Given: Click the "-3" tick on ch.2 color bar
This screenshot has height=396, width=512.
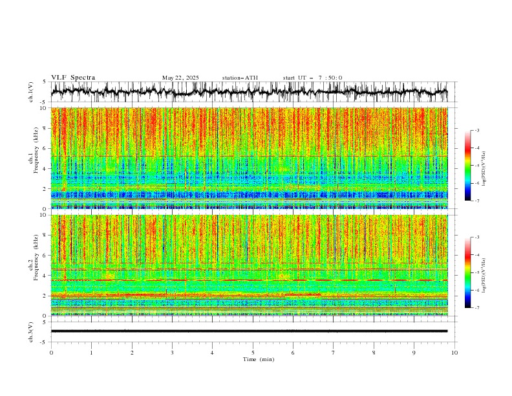Looking at the screenshot, I should pyautogui.click(x=477, y=237).
